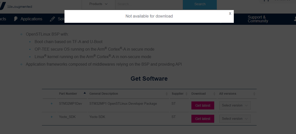
Task: Expand the STM32MP1Dev row details
Action: (x=52, y=104)
